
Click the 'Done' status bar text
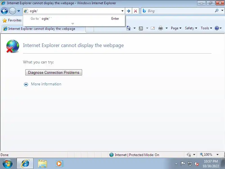coord(4,155)
